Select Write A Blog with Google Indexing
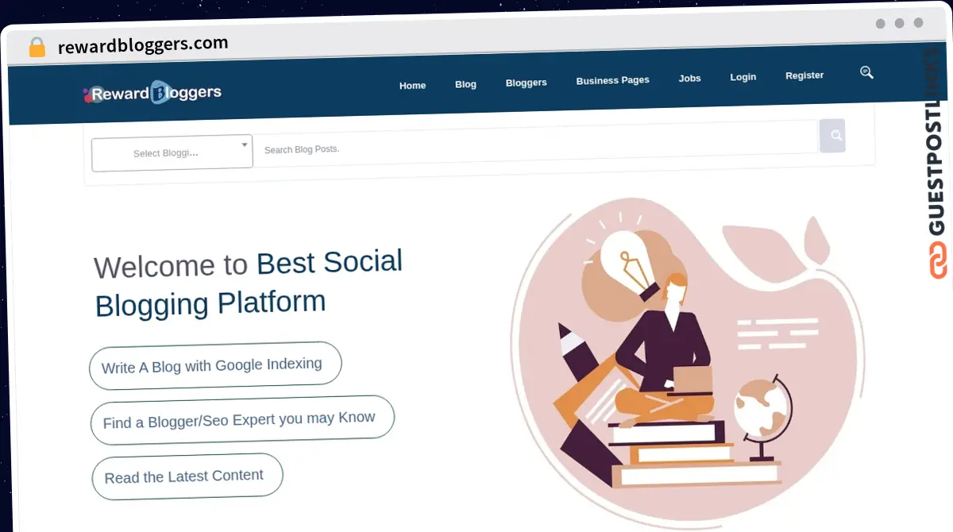This screenshot has width=953, height=532. click(215, 365)
